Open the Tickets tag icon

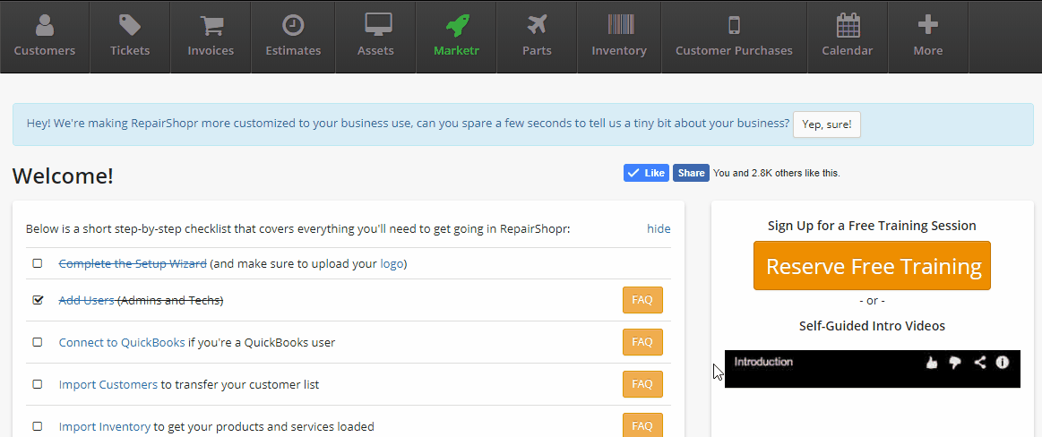click(x=130, y=25)
